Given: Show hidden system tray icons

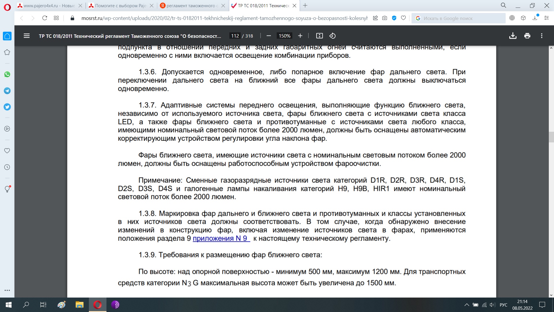Looking at the screenshot, I should (x=467, y=305).
